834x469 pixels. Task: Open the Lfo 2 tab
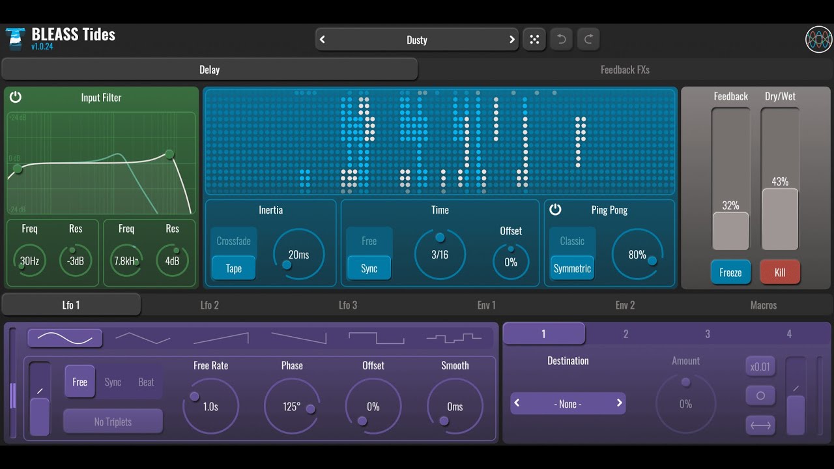[210, 305]
